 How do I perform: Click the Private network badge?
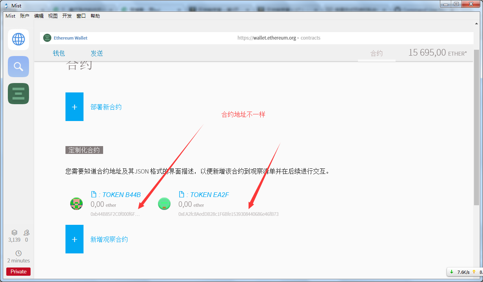click(18, 271)
